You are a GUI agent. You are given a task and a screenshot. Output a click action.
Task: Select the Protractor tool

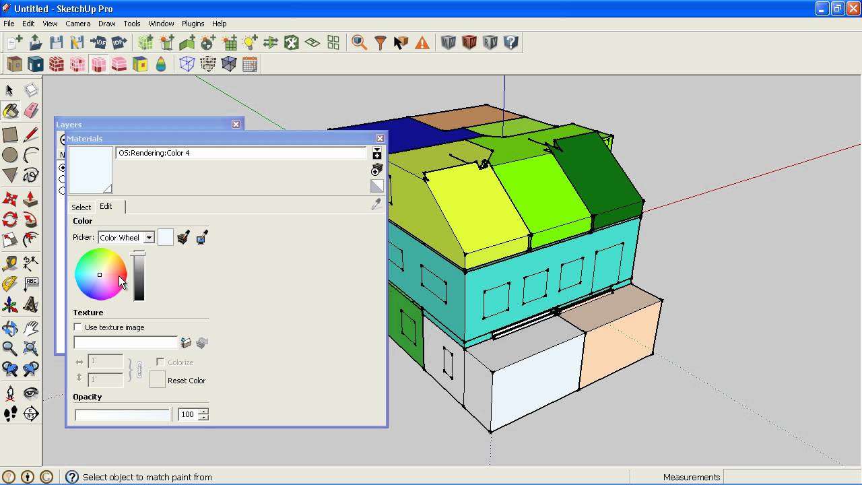point(10,284)
